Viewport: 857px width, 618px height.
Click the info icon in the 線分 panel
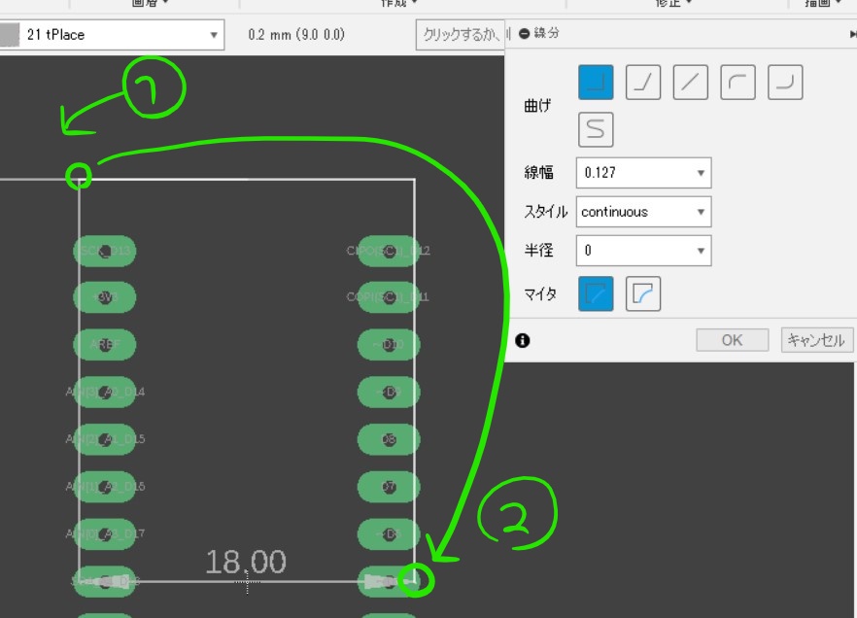click(523, 340)
